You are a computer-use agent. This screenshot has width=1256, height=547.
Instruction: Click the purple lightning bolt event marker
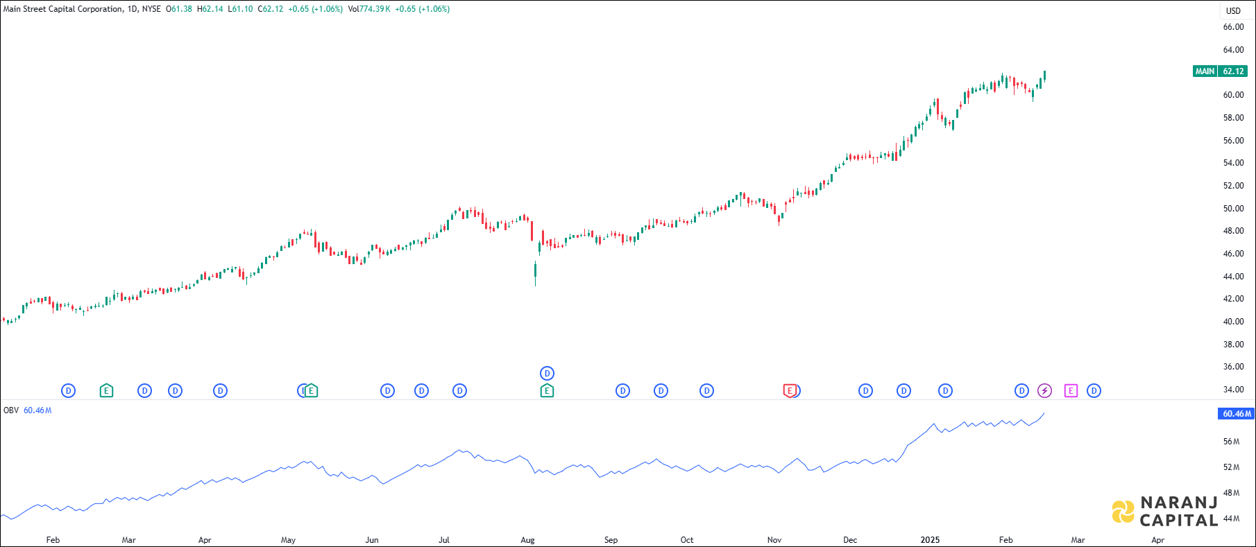[1044, 391]
